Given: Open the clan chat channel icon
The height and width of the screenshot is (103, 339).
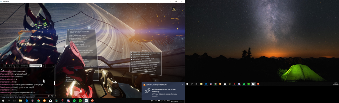Looking at the screenshot, I should (5, 66).
